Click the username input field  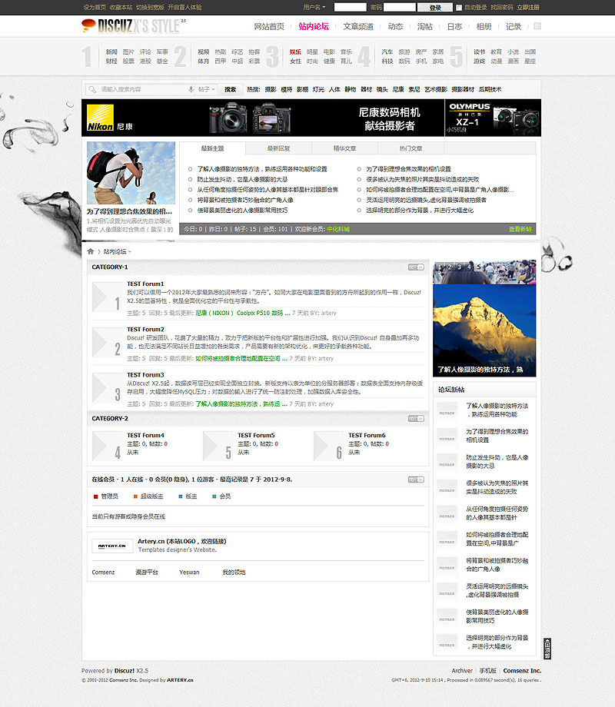click(x=350, y=7)
